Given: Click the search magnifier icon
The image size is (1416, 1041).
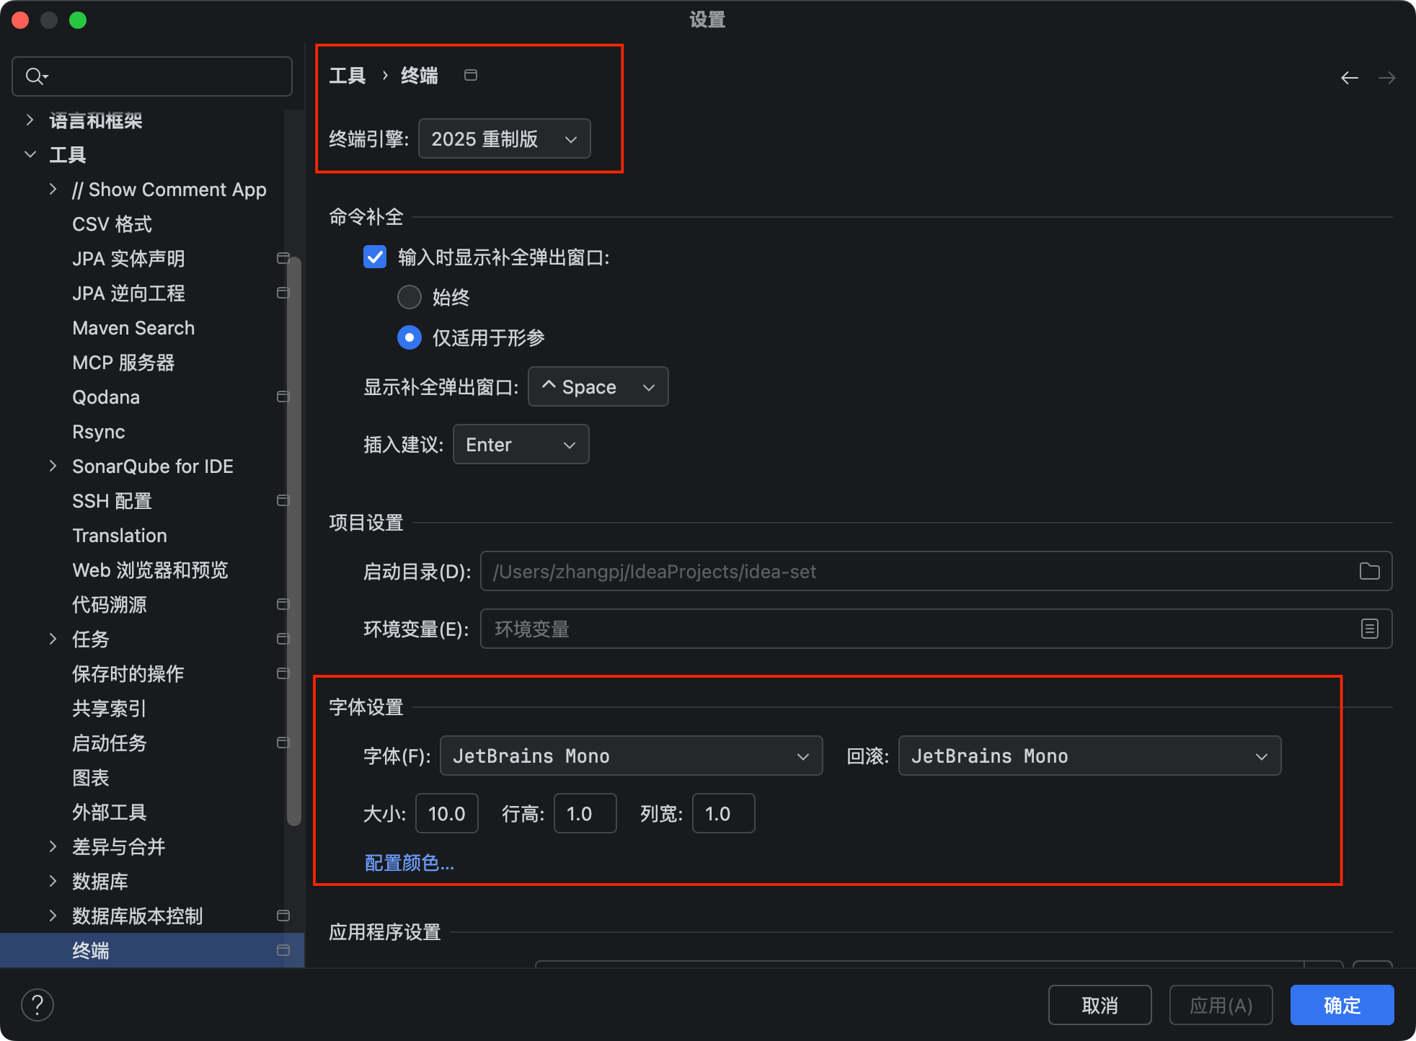Looking at the screenshot, I should pos(35,76).
